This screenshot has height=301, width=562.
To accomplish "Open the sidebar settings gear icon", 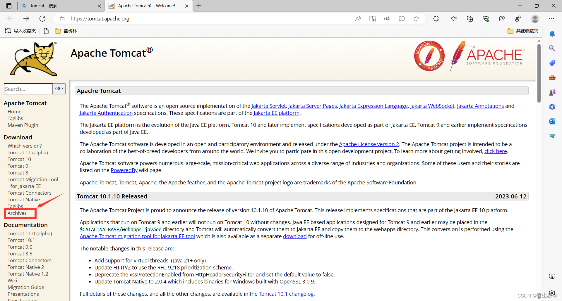I will [552, 293].
